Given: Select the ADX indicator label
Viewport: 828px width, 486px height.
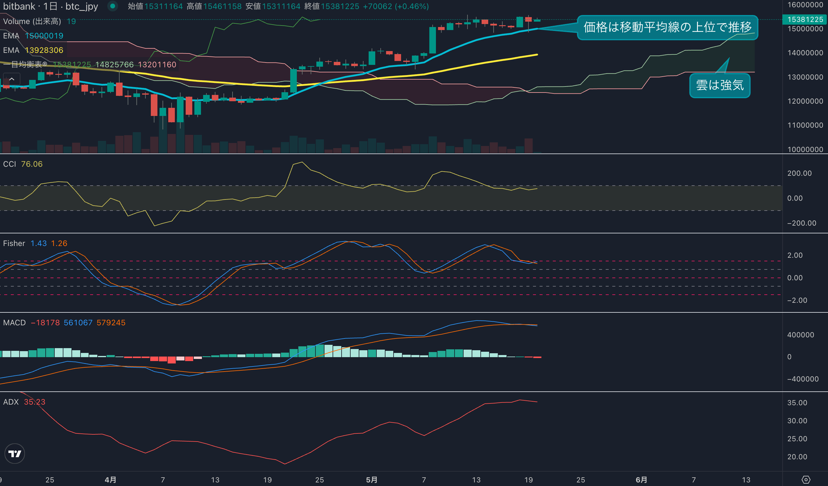Looking at the screenshot, I should pyautogui.click(x=11, y=402).
